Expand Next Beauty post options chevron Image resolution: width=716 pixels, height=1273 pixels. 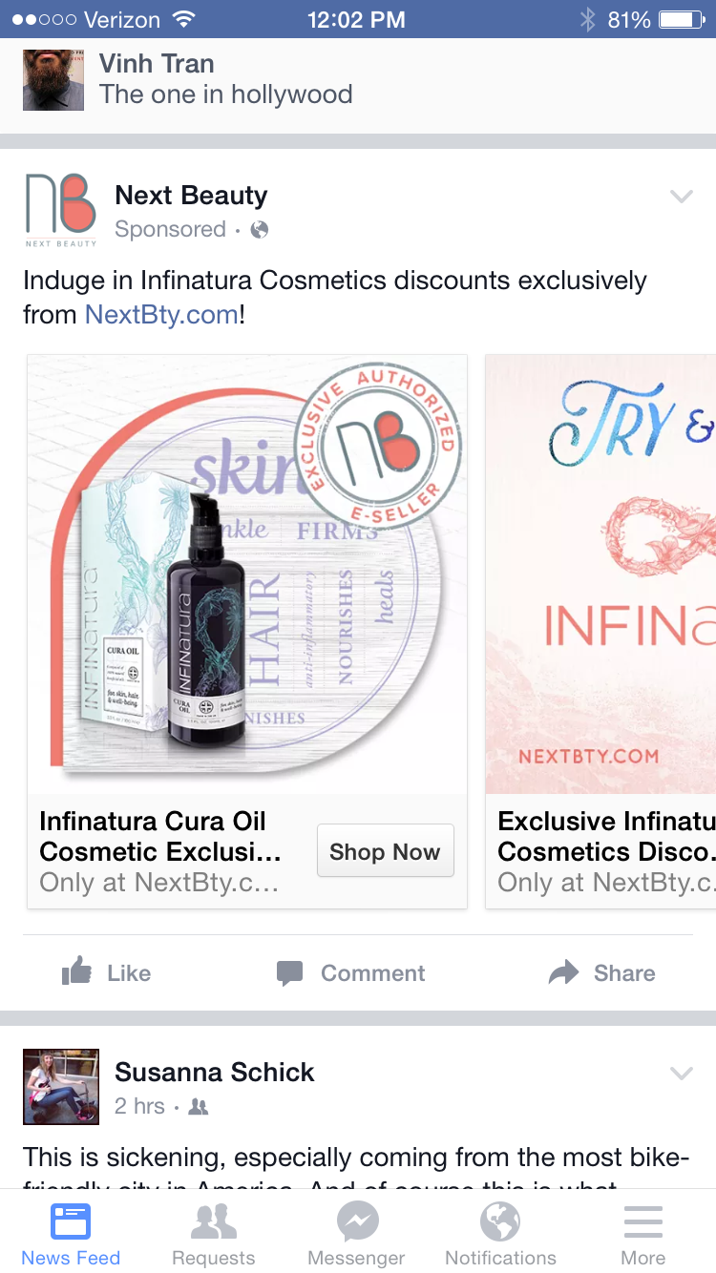pos(681,197)
